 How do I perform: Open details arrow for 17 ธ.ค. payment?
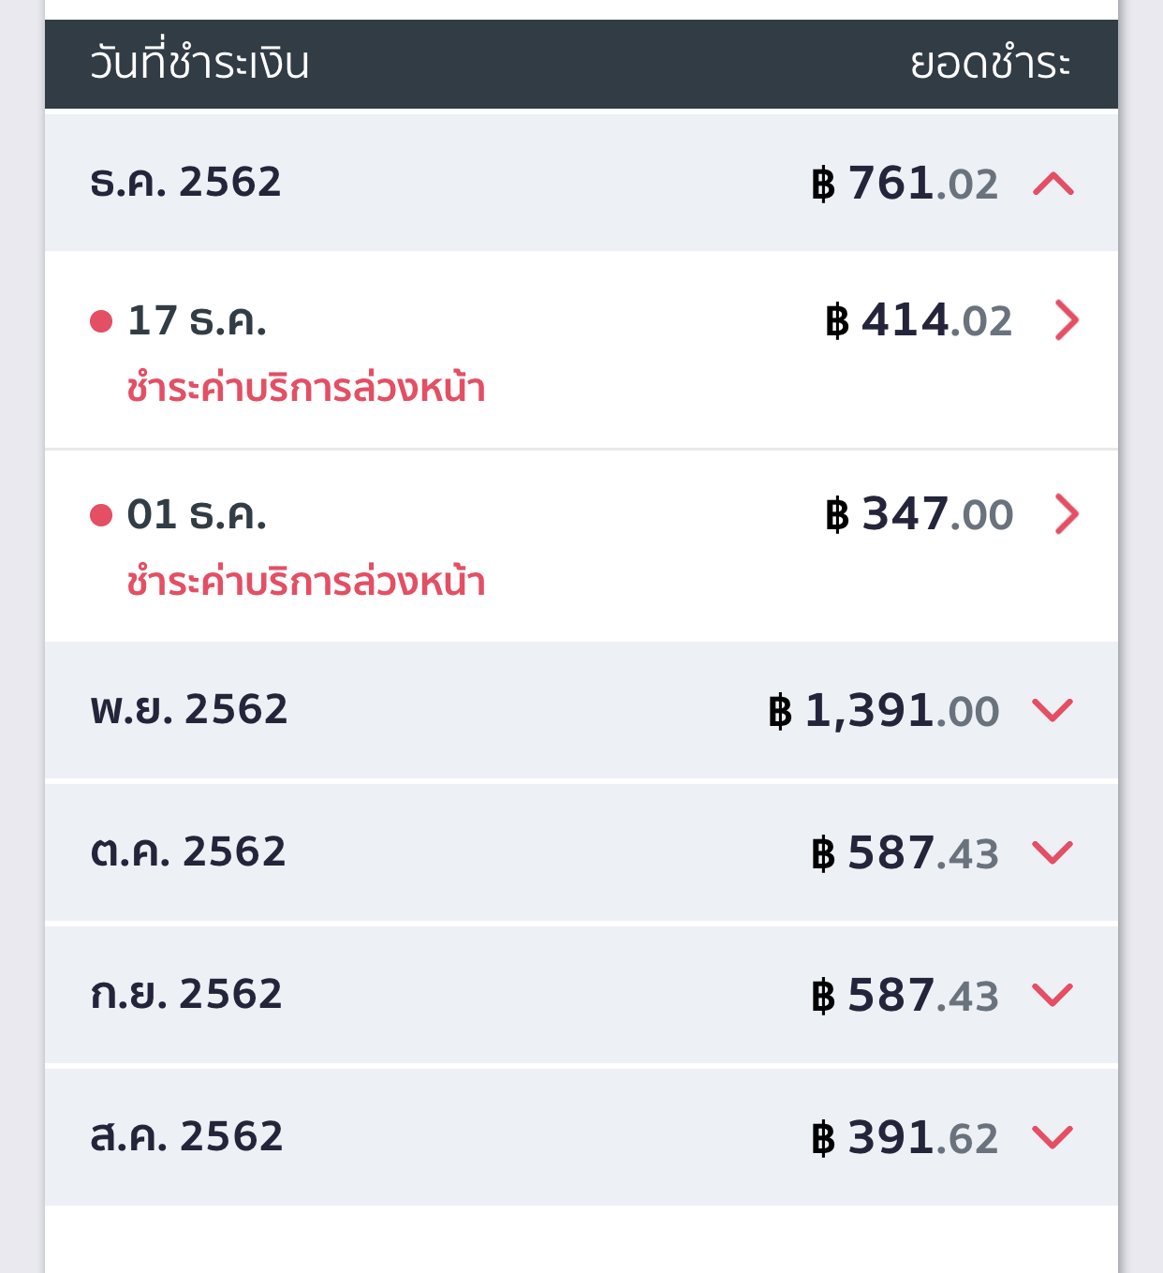coord(1067,320)
